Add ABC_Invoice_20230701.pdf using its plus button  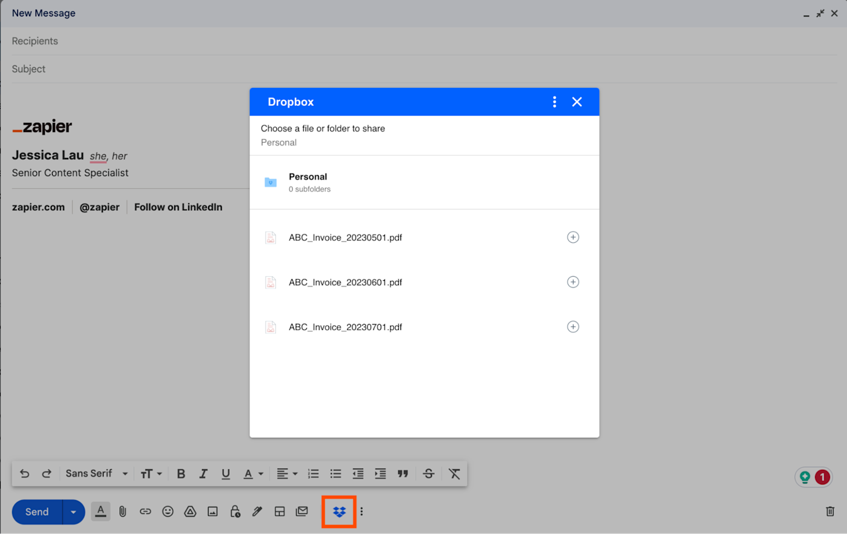click(x=573, y=327)
